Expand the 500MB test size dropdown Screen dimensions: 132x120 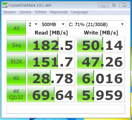pyautogui.click(x=53, y=24)
